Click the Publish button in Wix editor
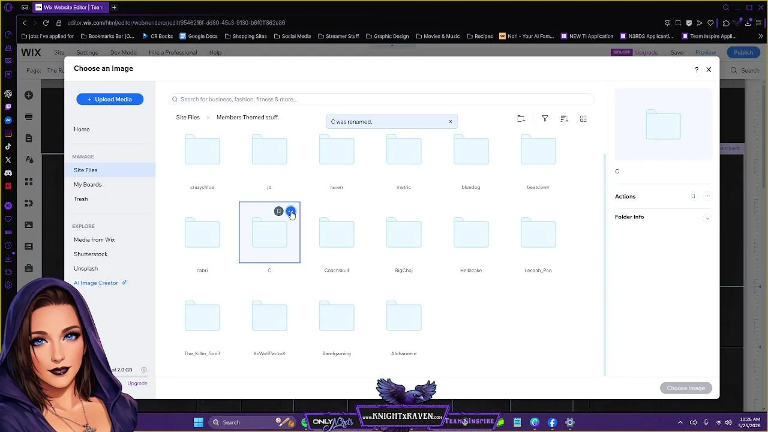 [x=743, y=53]
